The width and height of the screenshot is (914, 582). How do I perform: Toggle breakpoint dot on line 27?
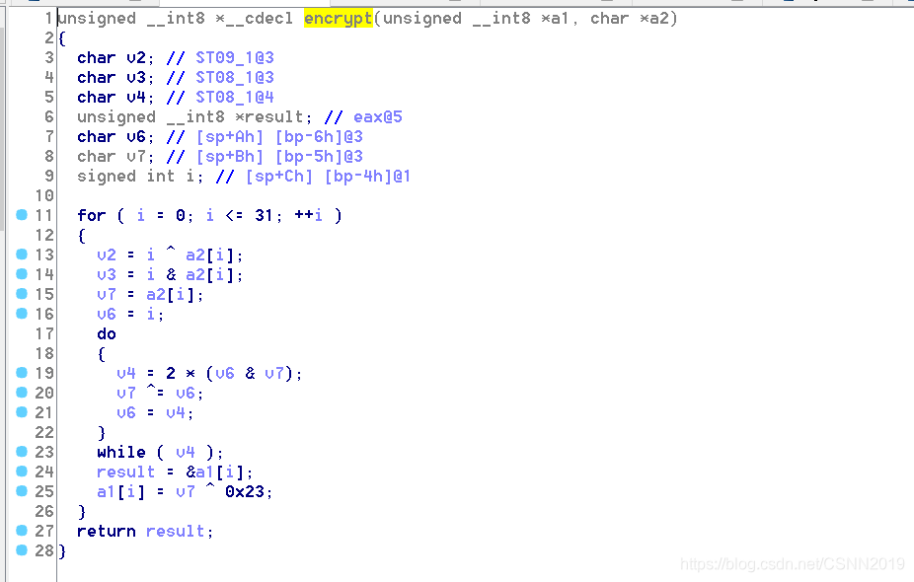pyautogui.click(x=22, y=530)
